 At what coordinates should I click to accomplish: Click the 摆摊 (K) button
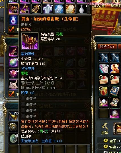point(107,47)
